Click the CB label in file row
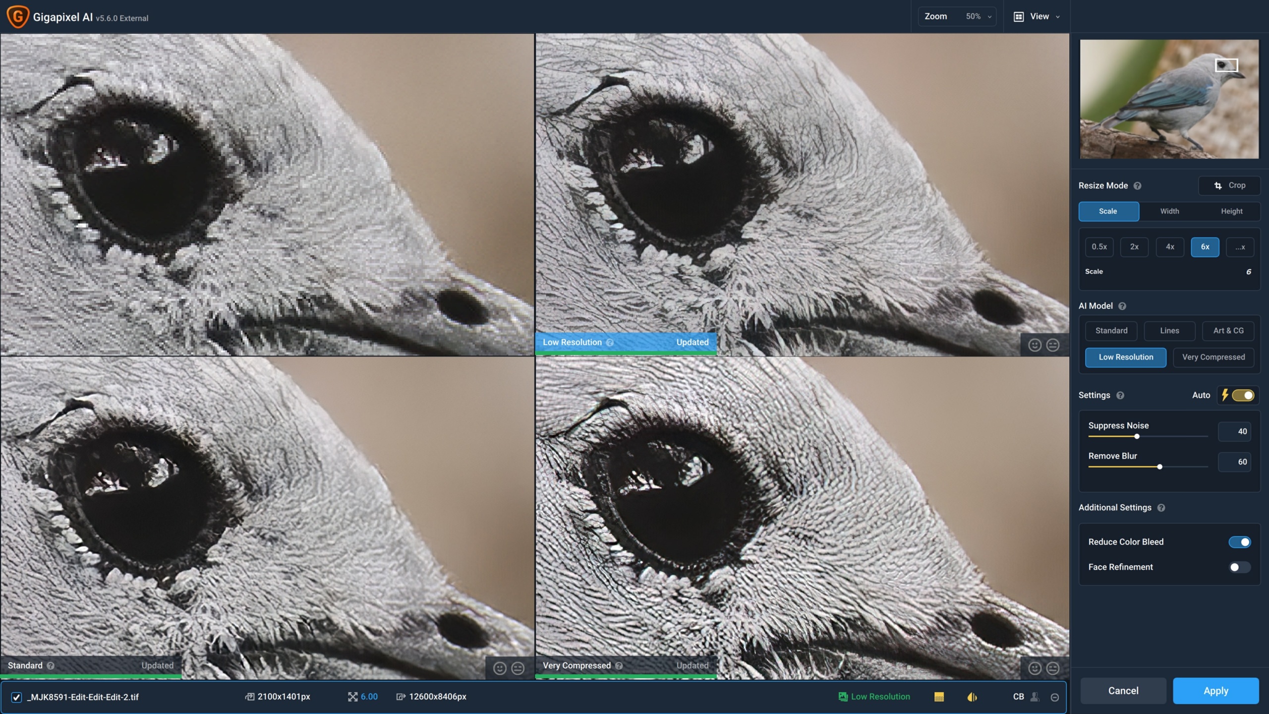The height and width of the screenshot is (714, 1269). click(1019, 697)
